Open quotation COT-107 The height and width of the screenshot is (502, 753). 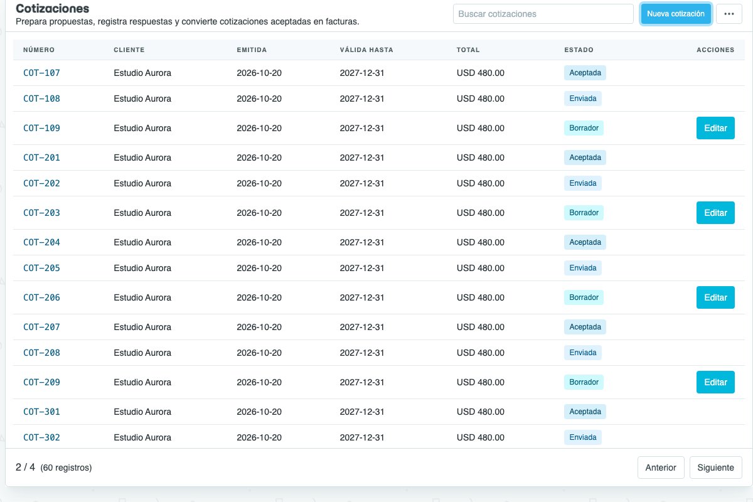click(41, 73)
